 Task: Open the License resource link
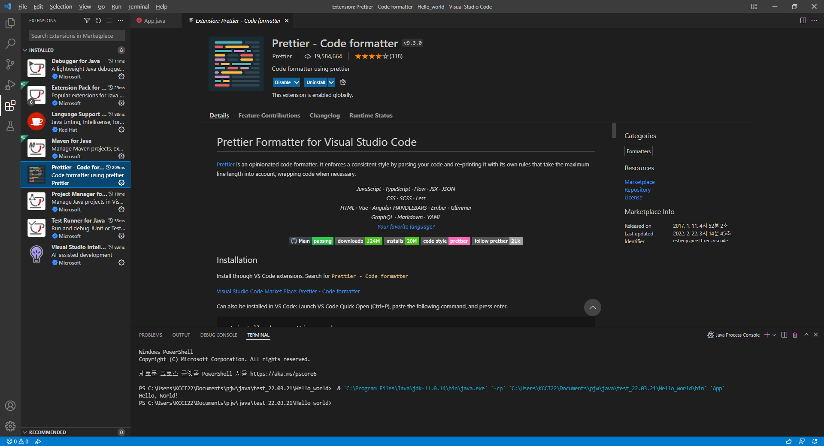pos(633,198)
